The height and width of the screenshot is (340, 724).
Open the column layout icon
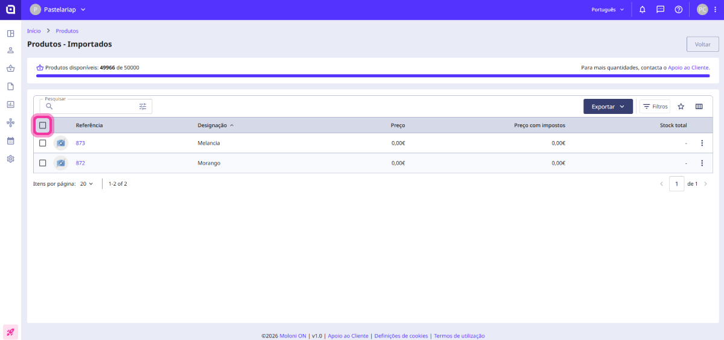tap(699, 106)
